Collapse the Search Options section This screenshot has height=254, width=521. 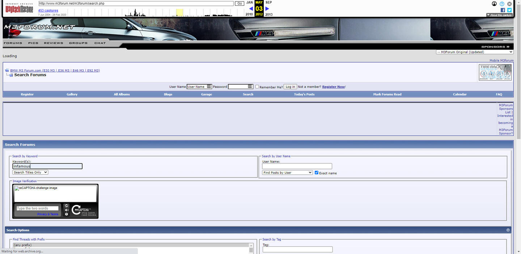tap(508, 230)
